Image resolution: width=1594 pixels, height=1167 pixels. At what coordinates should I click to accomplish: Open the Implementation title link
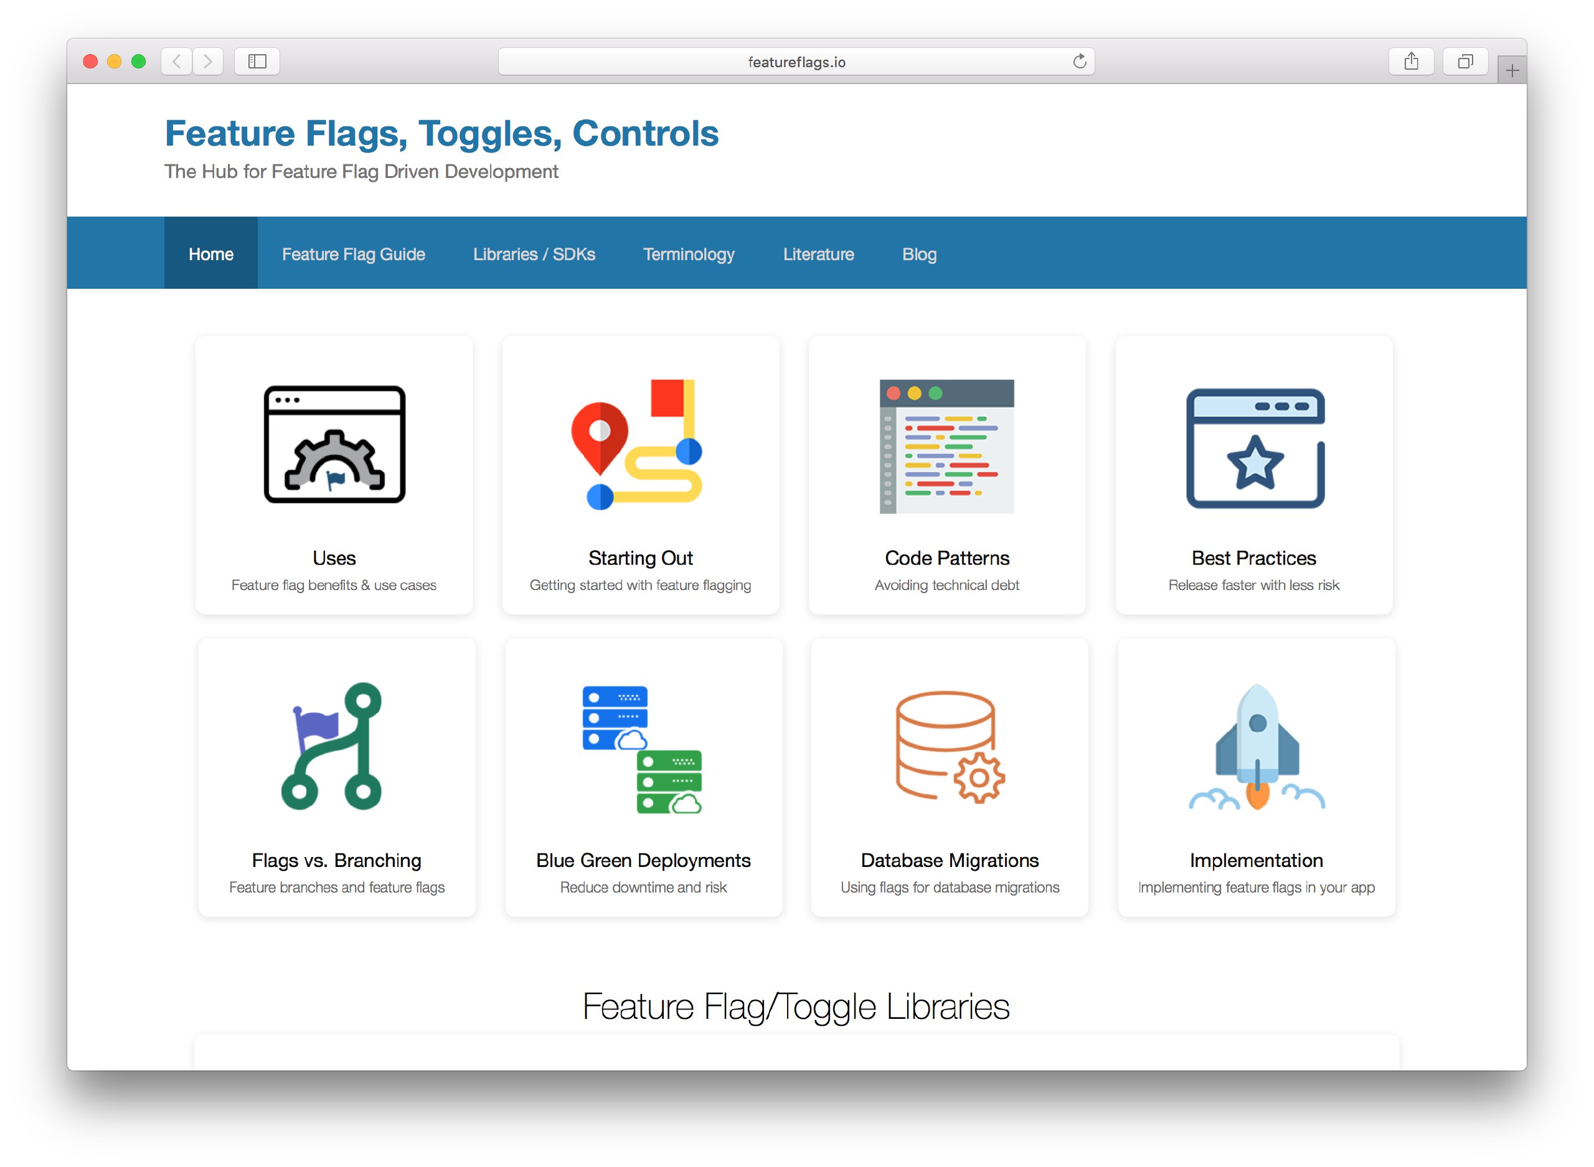click(x=1257, y=860)
